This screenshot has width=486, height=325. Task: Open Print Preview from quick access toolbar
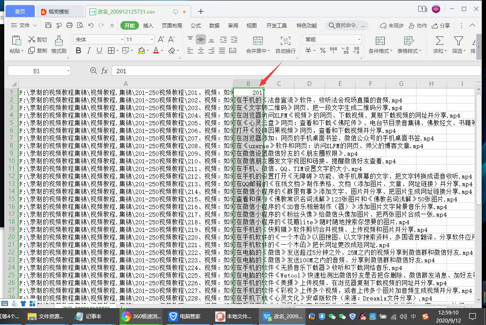80,25
